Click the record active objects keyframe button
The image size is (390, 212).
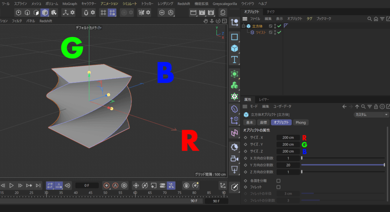coord(107,185)
